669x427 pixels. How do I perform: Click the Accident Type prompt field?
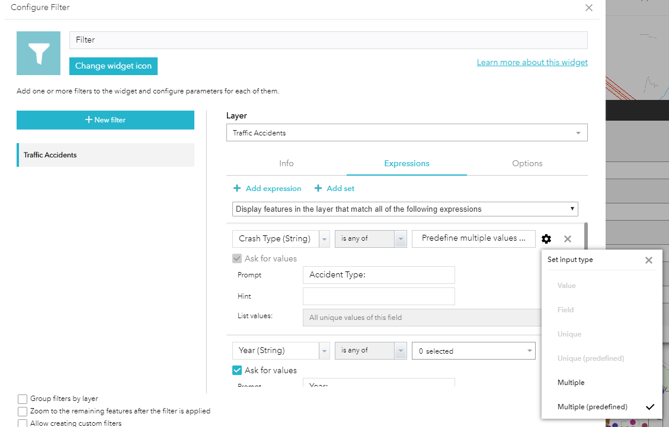(x=378, y=275)
